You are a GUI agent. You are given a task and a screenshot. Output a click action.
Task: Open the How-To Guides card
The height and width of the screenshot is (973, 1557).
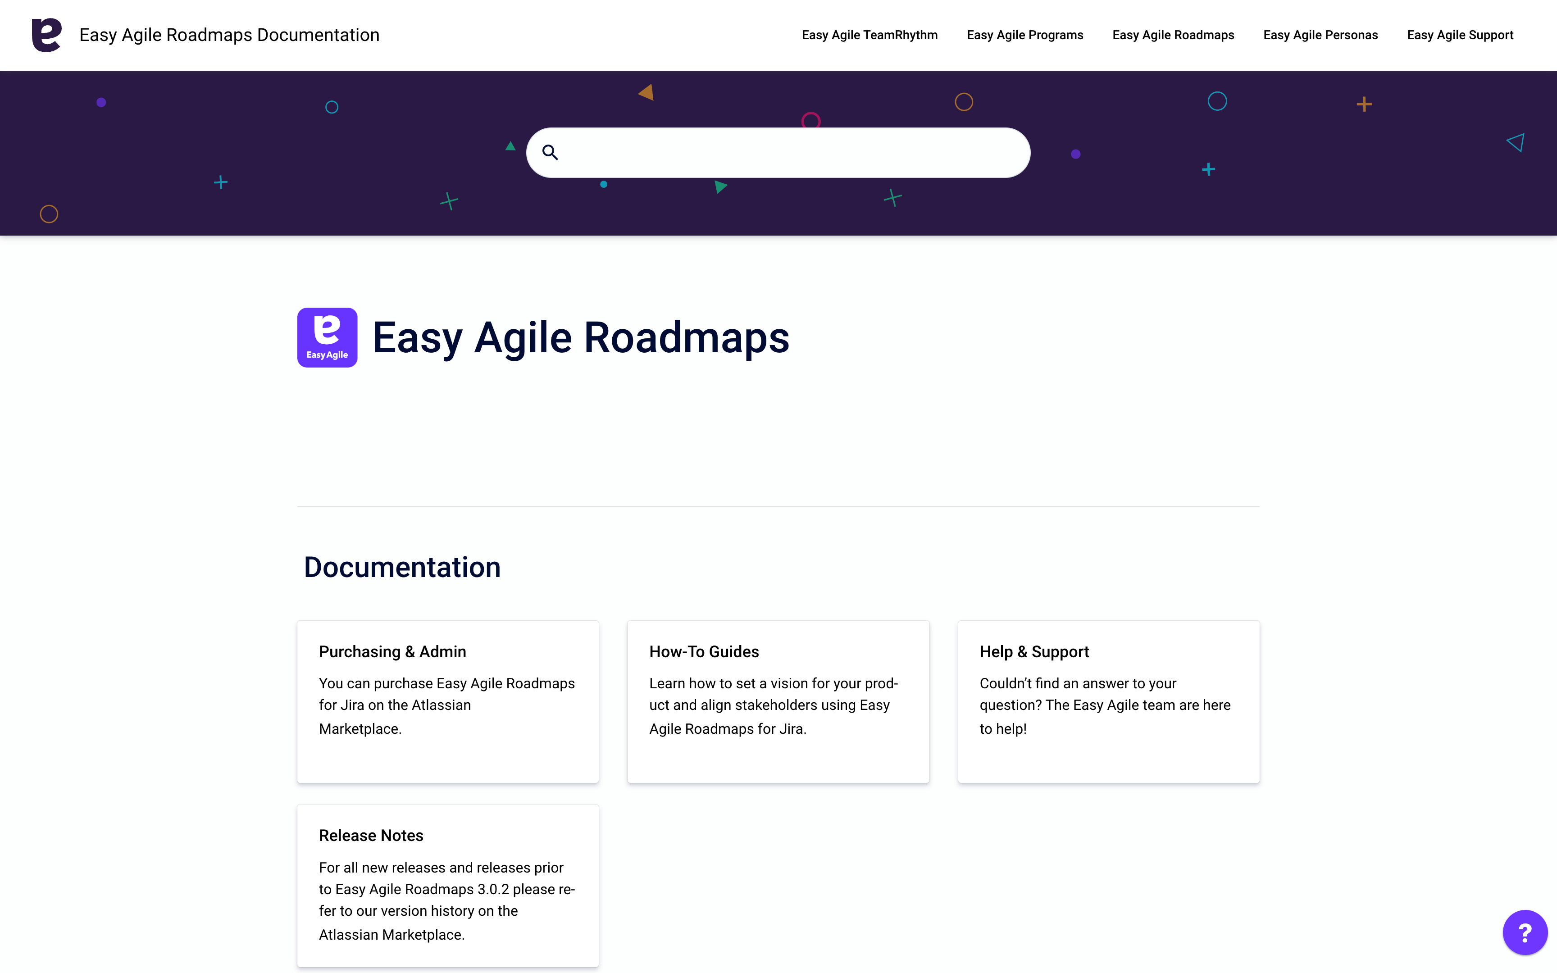coord(778,701)
